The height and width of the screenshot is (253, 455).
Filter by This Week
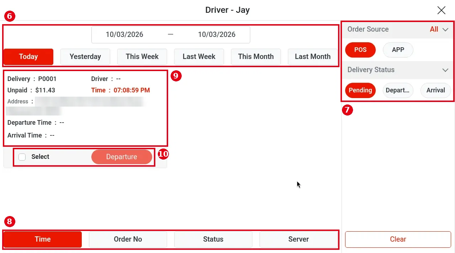coord(142,56)
